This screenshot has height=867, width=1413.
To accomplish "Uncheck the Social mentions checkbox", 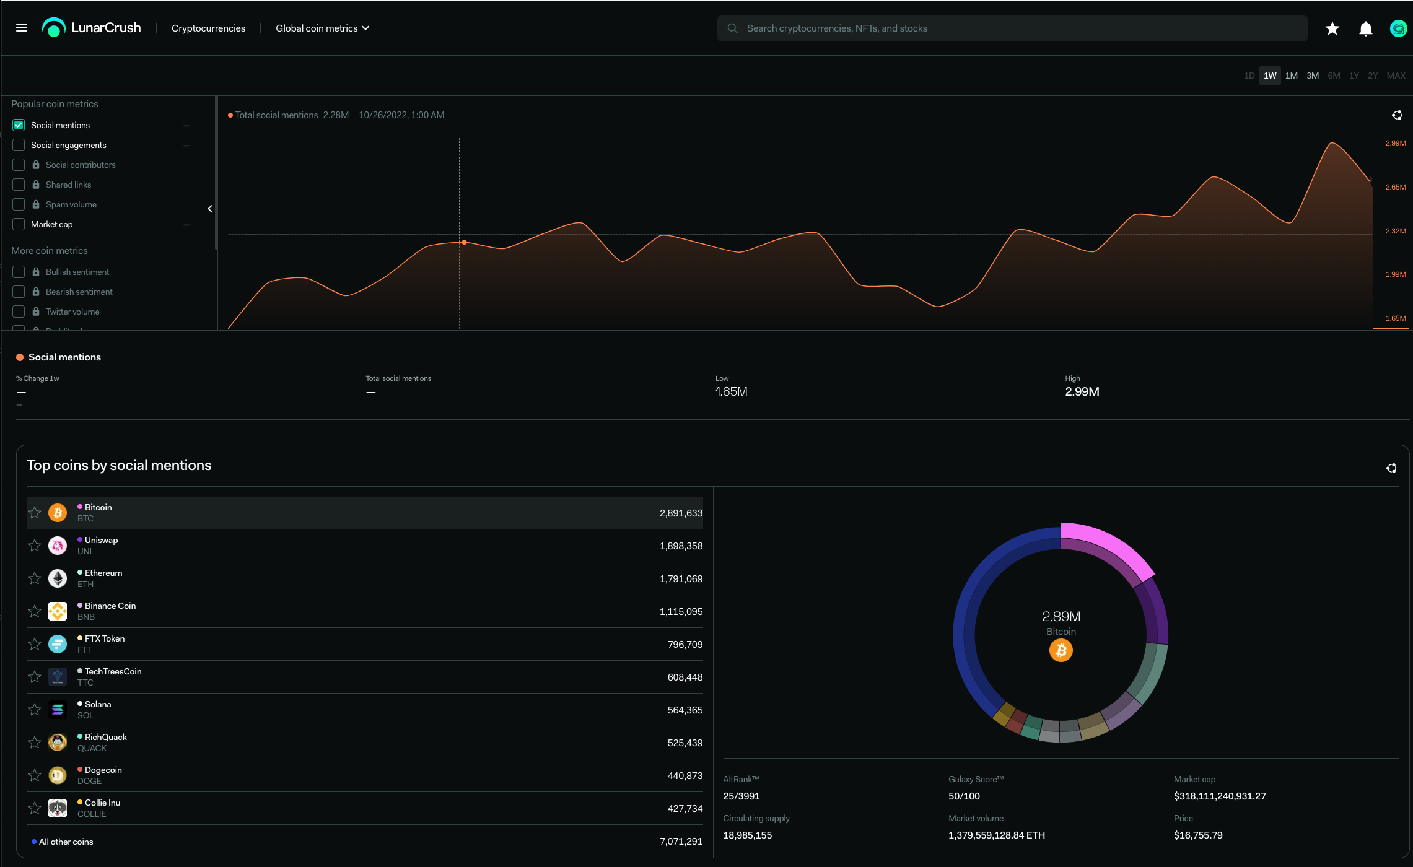I will click(19, 125).
